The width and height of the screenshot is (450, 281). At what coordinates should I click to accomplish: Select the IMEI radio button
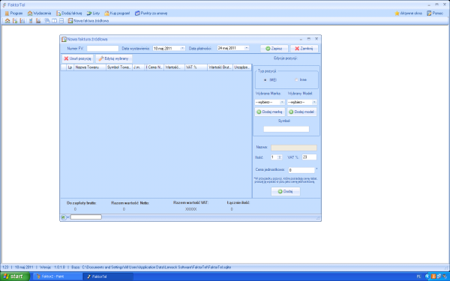(265, 80)
